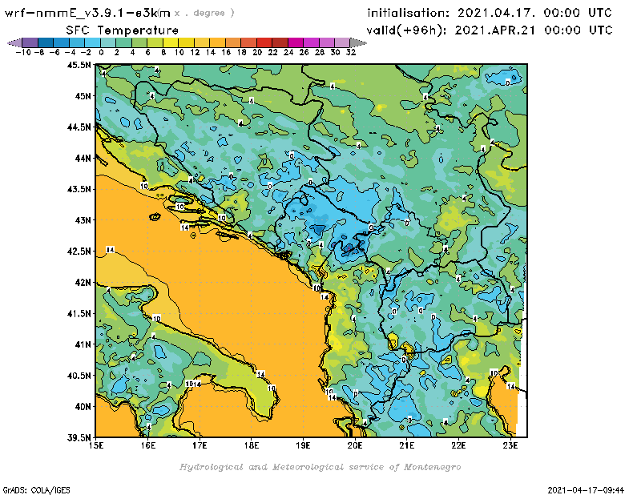Click the 43N latitude label
Screen dimensions: 641x495
pyautogui.click(x=83, y=220)
